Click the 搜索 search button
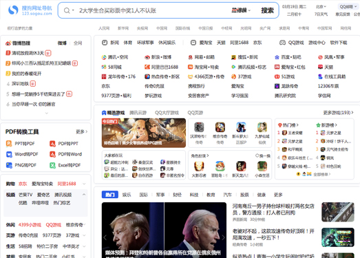The image size is (360, 258). 267,10
